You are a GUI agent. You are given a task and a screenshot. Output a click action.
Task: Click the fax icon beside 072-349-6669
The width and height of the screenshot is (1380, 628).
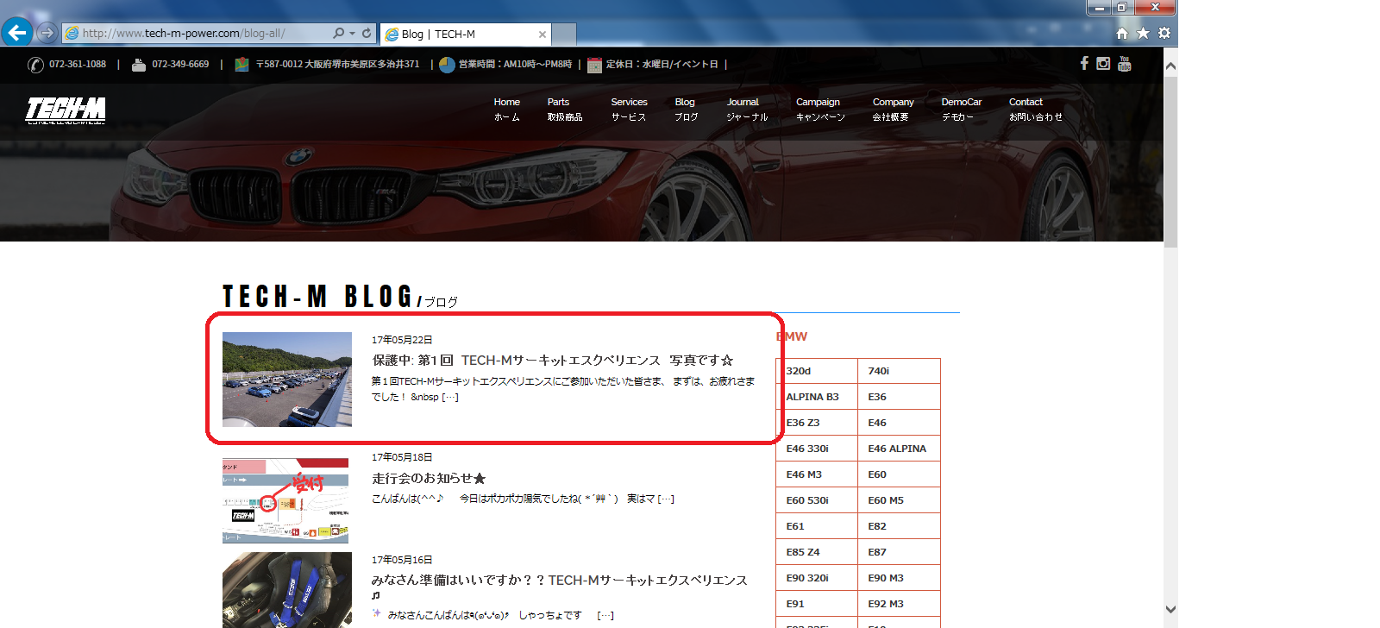pyautogui.click(x=138, y=65)
